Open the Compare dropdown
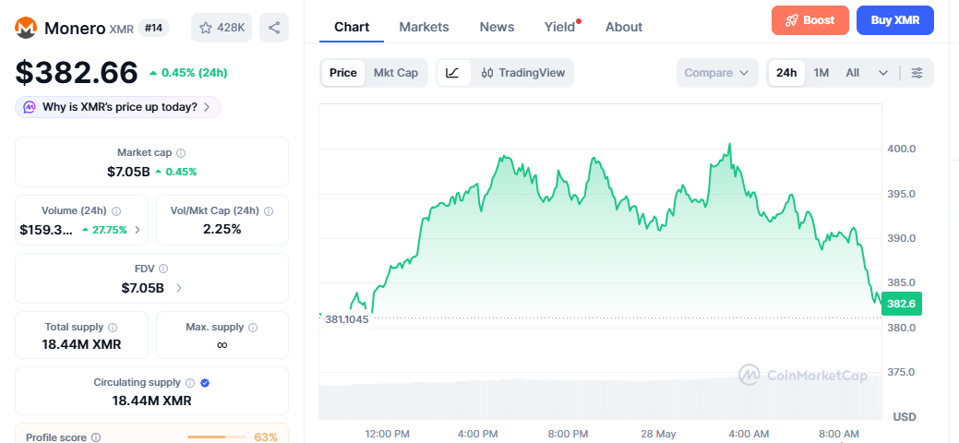Image resolution: width=959 pixels, height=443 pixels. (x=717, y=73)
